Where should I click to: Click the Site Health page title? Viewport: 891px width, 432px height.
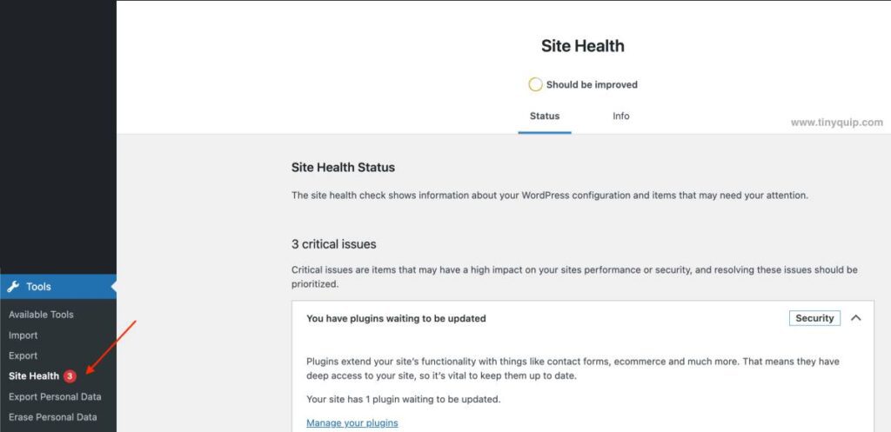coord(583,47)
